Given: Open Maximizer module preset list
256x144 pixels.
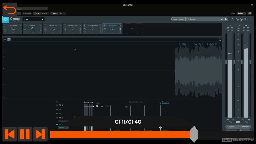Looking at the screenshot, I should [105, 32].
